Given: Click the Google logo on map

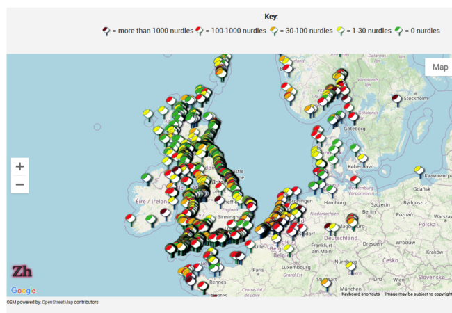Looking at the screenshot, I should (x=23, y=291).
